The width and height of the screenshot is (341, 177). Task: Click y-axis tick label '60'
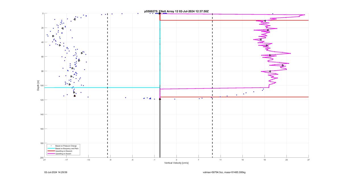(42, 57)
